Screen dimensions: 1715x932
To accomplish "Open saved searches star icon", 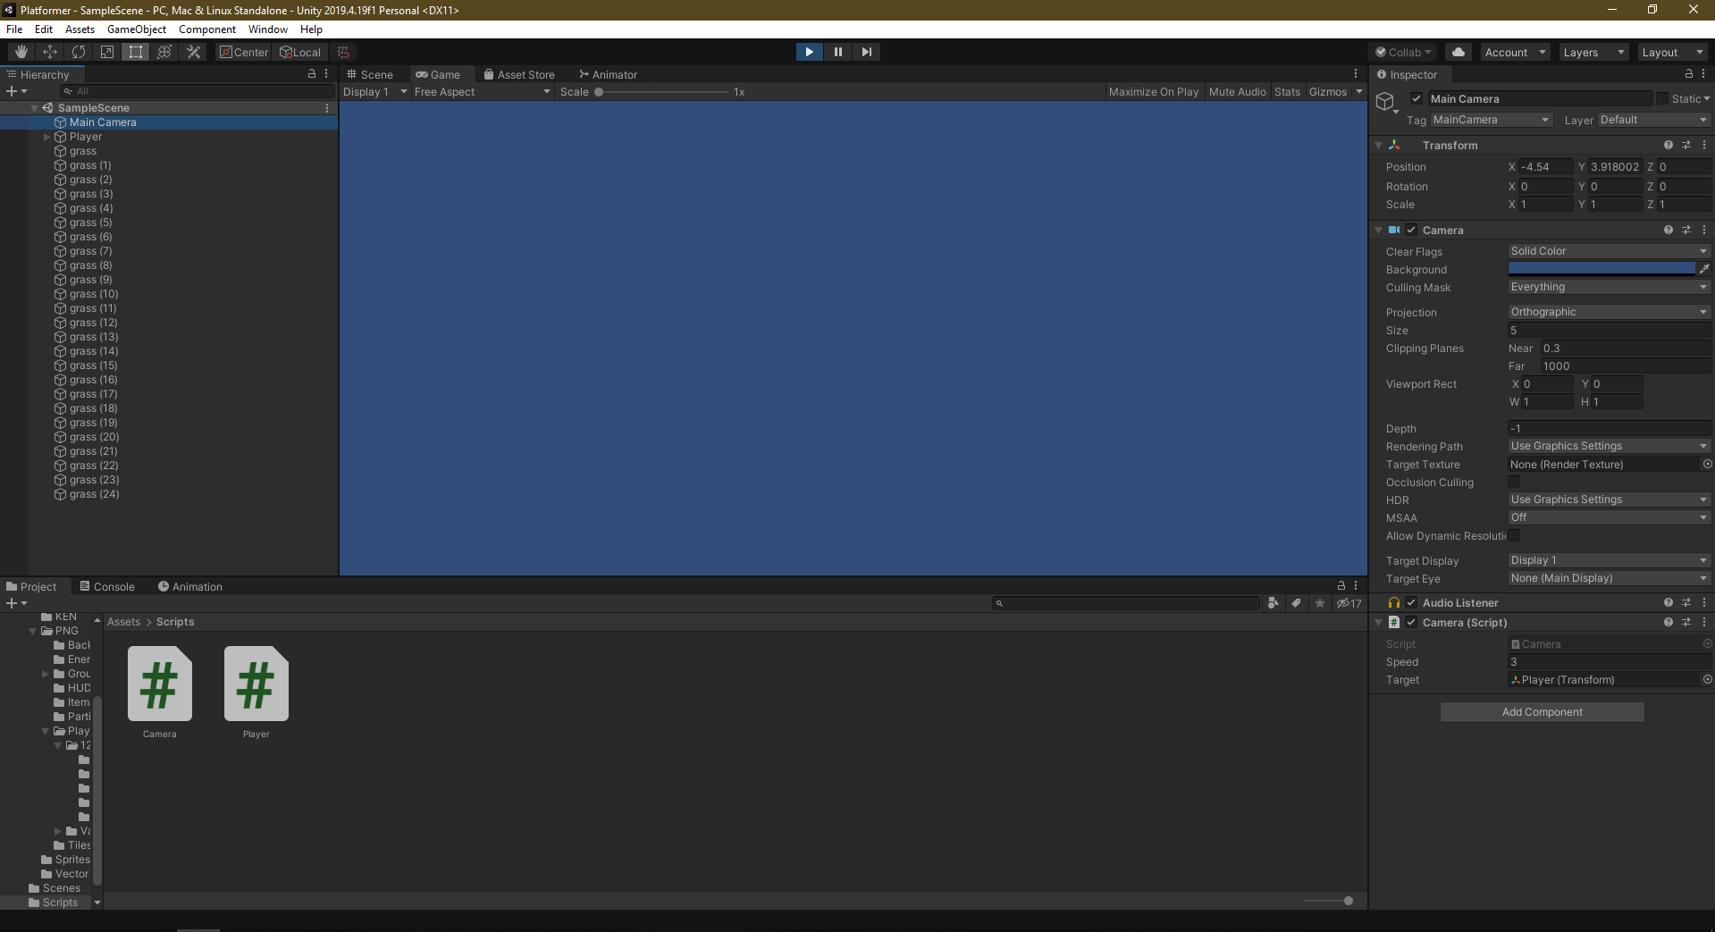I will [x=1319, y=603].
